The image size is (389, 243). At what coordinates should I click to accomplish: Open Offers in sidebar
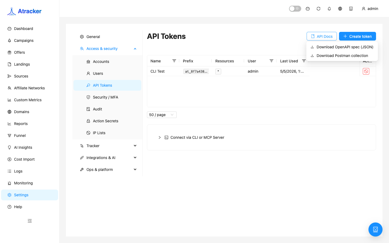tap(30, 52)
